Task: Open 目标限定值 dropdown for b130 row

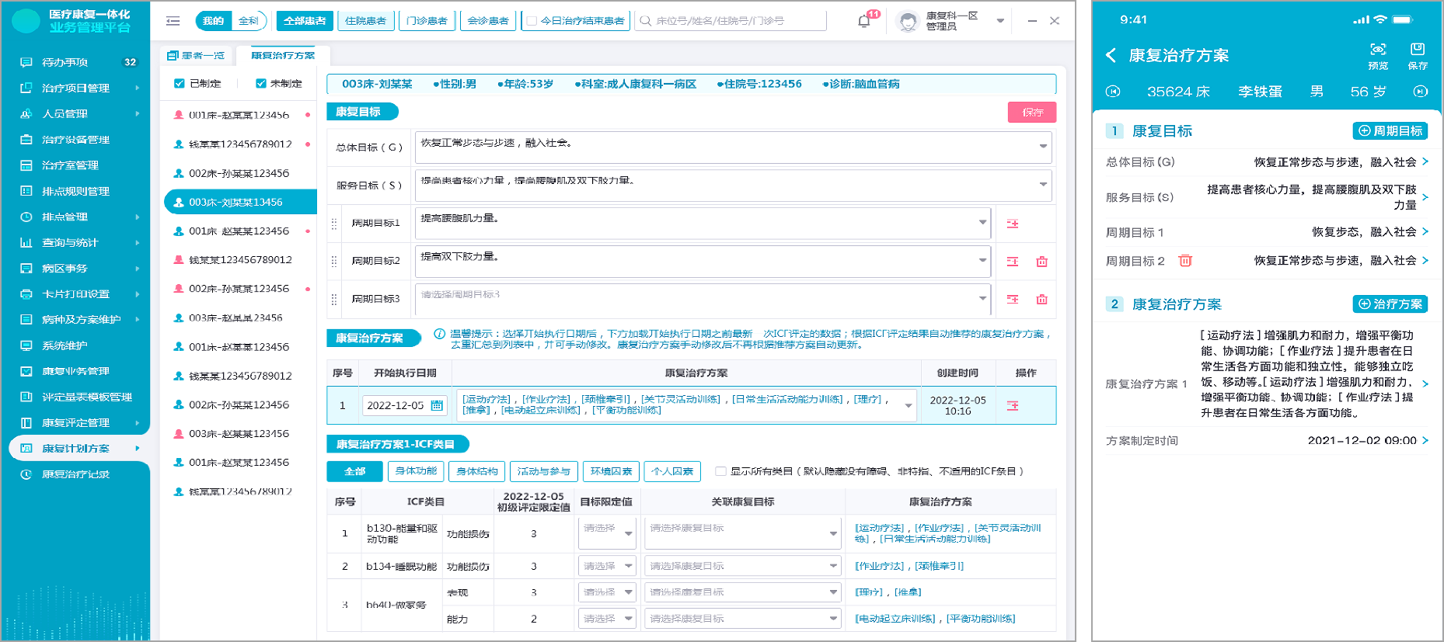Action: [608, 533]
